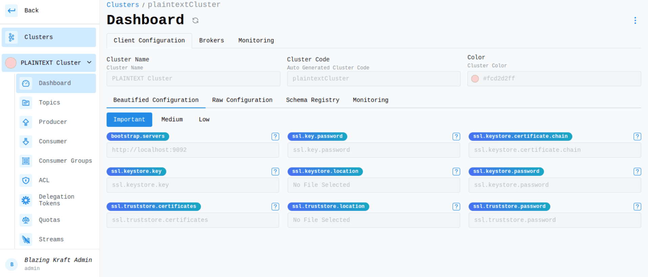Select the Low priority button
This screenshot has height=277, width=648.
(204, 120)
